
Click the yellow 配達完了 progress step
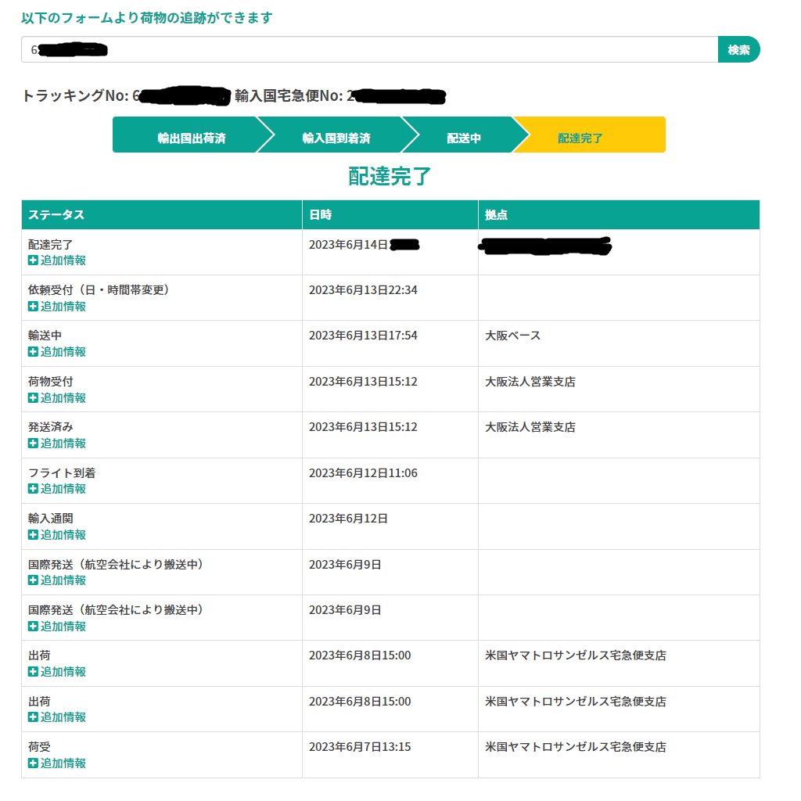pyautogui.click(x=589, y=135)
